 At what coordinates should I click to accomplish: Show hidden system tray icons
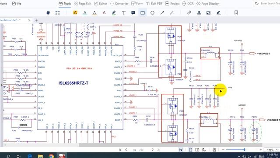(239, 157)
